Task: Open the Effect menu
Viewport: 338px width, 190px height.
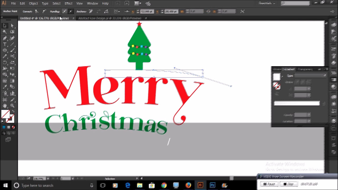Action: pos(68,3)
